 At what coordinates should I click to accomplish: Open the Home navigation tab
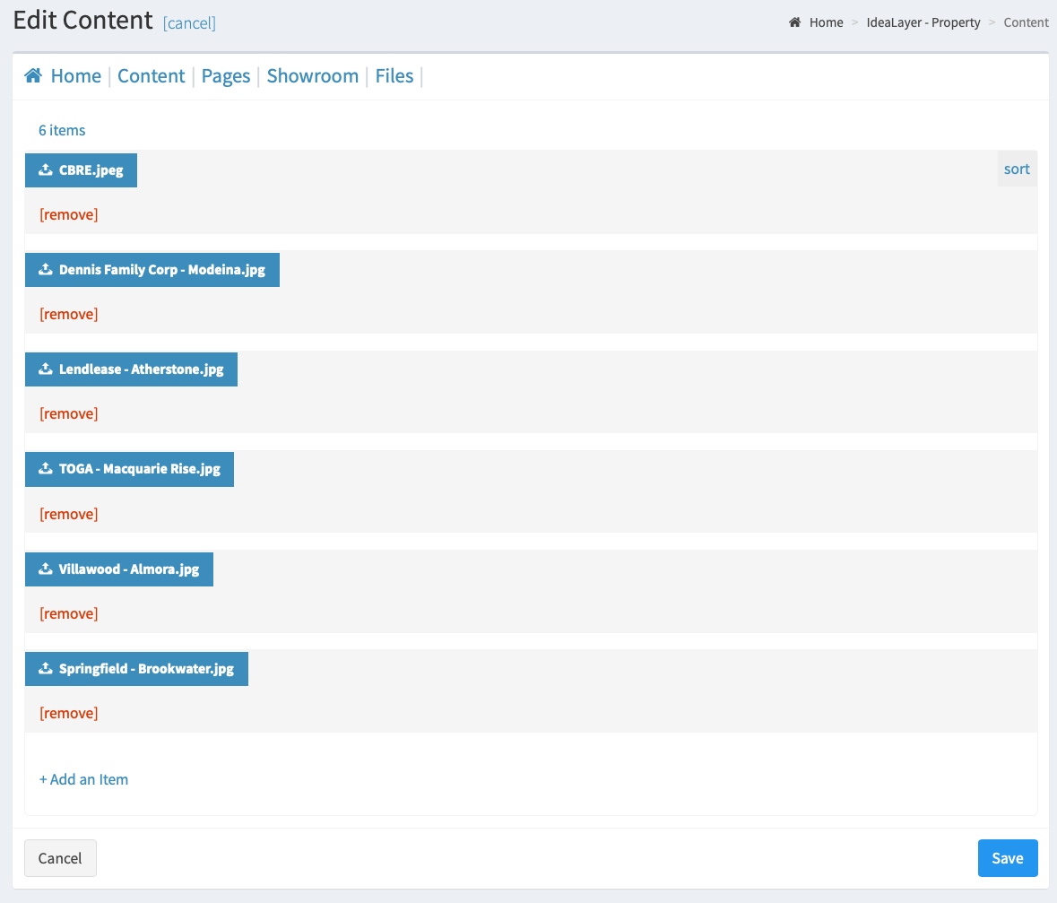(x=75, y=75)
